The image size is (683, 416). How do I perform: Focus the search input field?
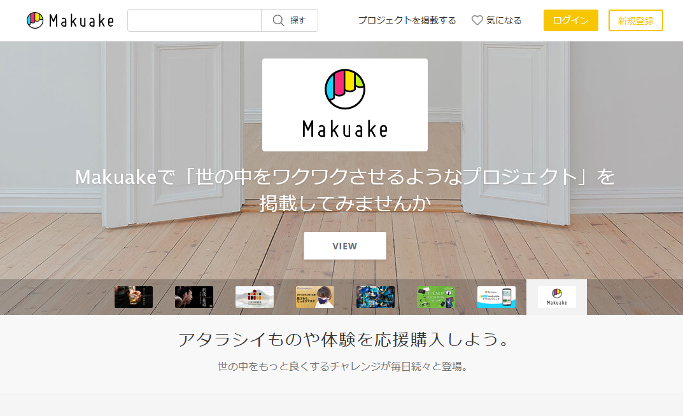tap(194, 20)
